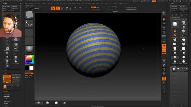Open the Transform menu
The height and width of the screenshot is (107, 191).
click(115, 3)
